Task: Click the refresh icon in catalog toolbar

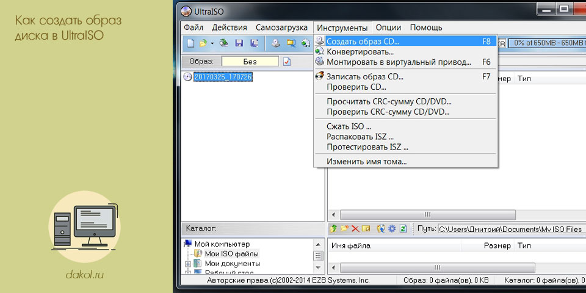Action: pos(403,229)
